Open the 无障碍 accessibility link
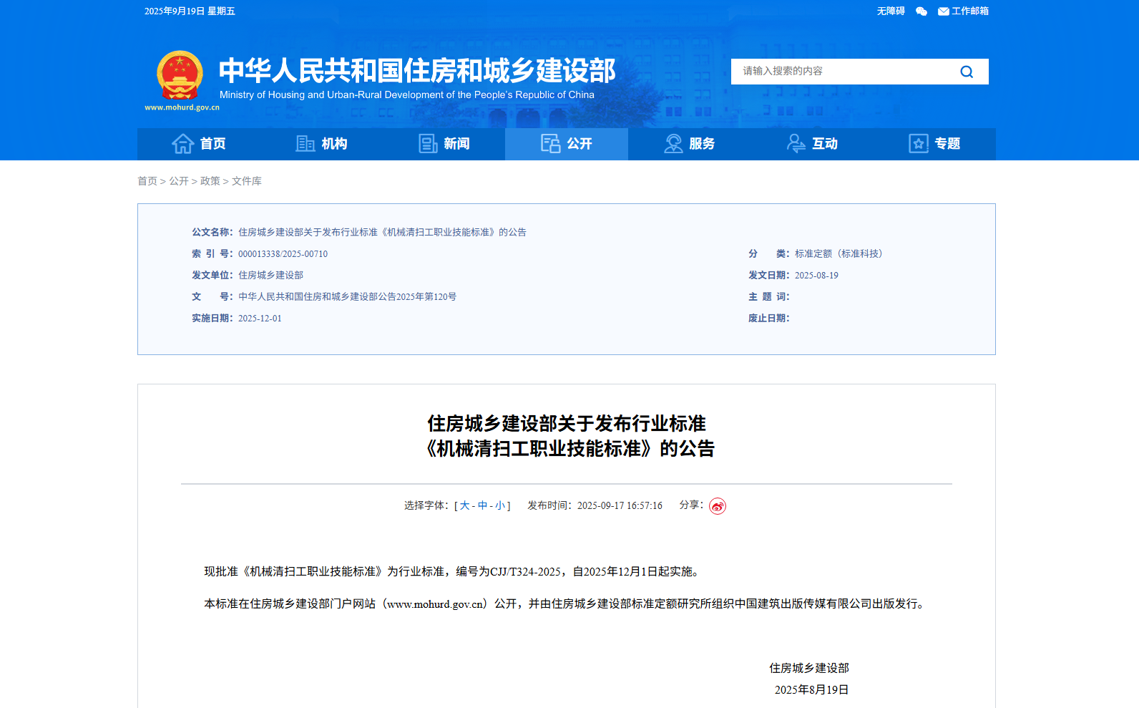Image resolution: width=1139 pixels, height=708 pixels. tap(891, 11)
